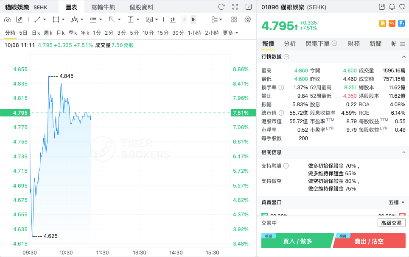This screenshot has height=257, width=409.
Task: Select the 分析 tab
Action: pyautogui.click(x=290, y=44)
